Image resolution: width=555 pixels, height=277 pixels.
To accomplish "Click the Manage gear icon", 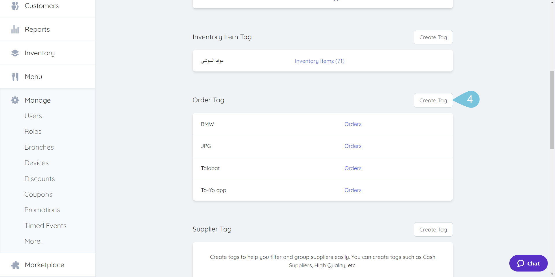I will 15,100.
